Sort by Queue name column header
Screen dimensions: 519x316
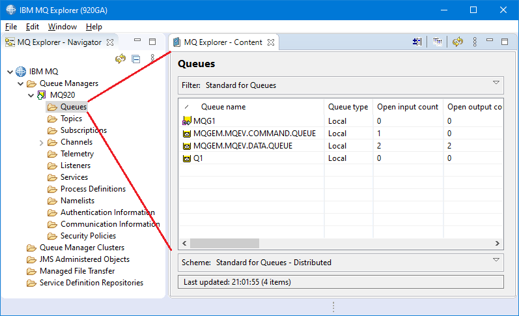[x=223, y=107]
